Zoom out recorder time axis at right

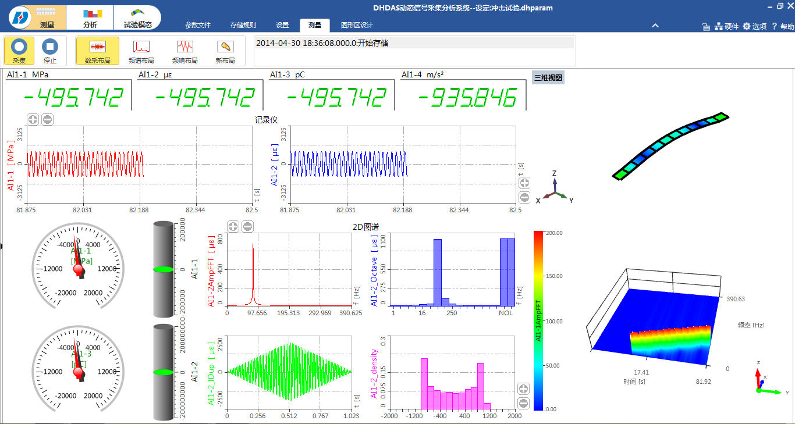(x=524, y=197)
